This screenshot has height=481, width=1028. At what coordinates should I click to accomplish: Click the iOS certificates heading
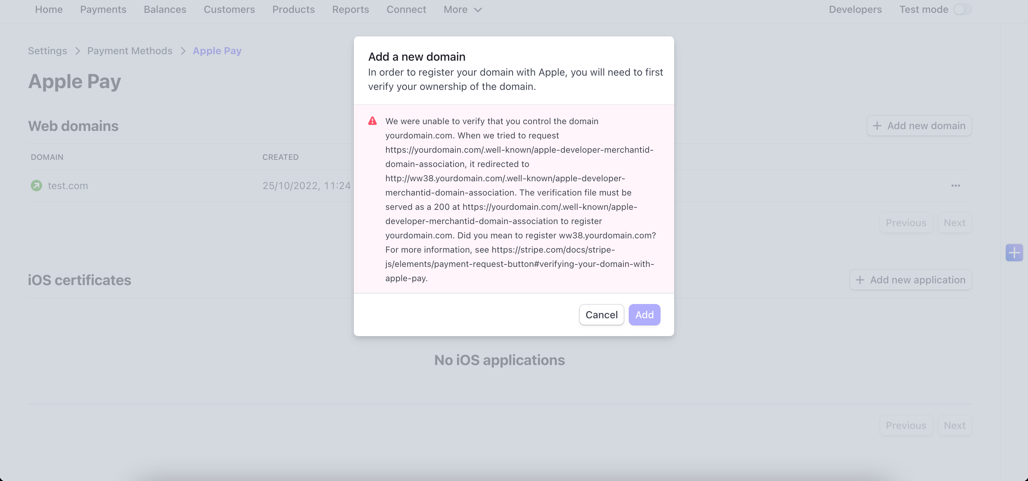79,280
